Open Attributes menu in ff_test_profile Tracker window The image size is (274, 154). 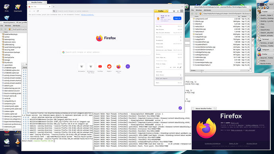pos(16,26)
